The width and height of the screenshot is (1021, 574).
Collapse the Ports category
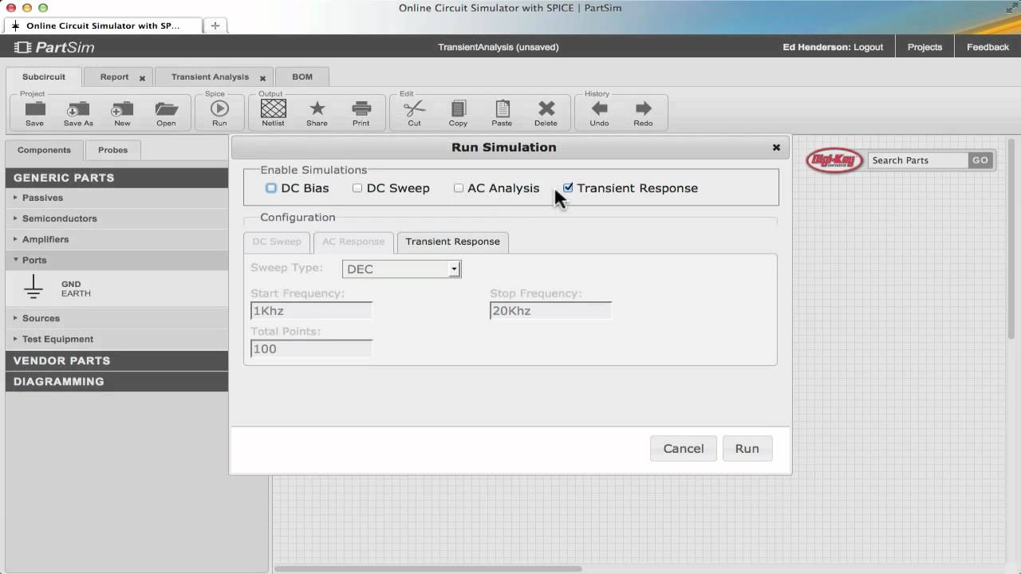(x=116, y=260)
